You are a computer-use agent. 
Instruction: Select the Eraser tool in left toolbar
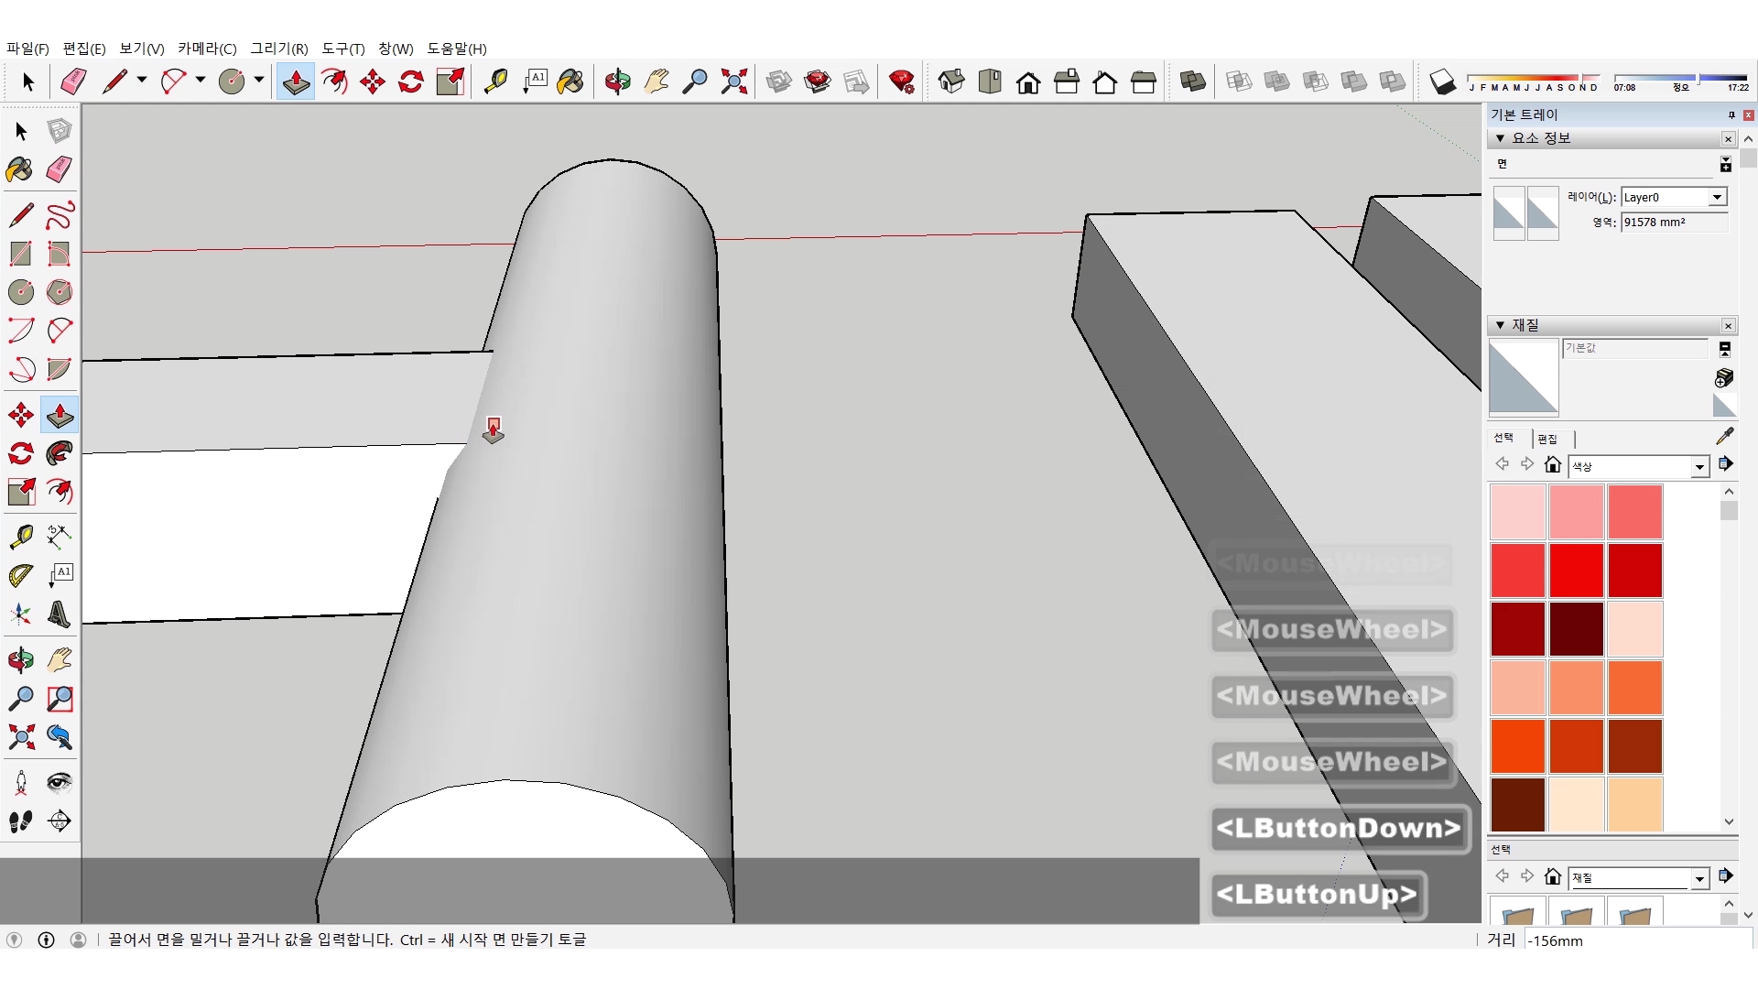[60, 169]
